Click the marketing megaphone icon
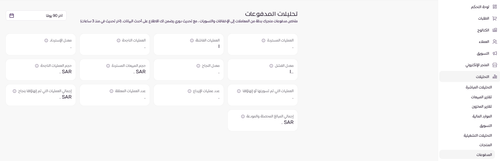 495,53
